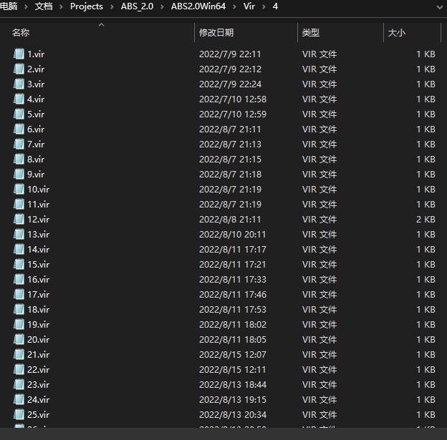Click the file icon of 19.vir

pyautogui.click(x=19, y=324)
